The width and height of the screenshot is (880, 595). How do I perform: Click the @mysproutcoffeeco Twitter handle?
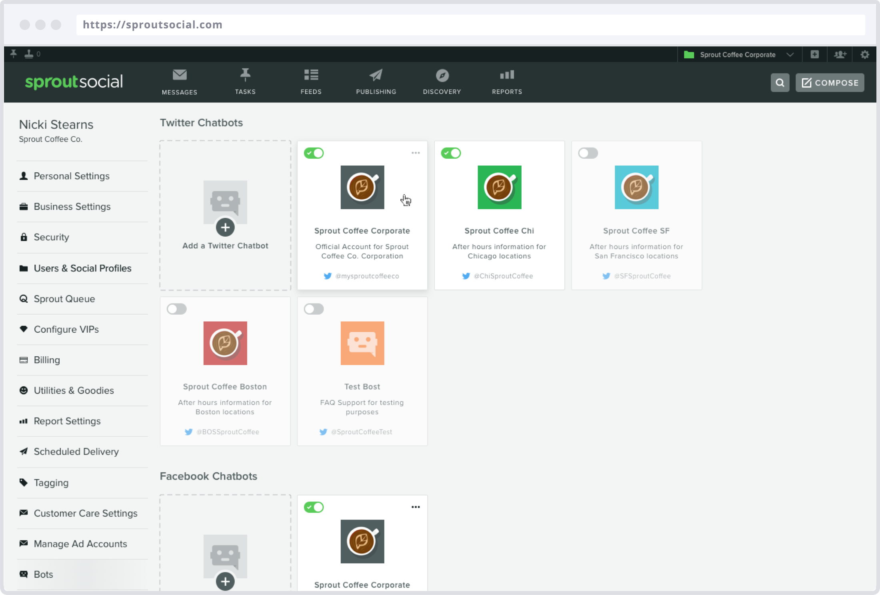click(x=367, y=276)
